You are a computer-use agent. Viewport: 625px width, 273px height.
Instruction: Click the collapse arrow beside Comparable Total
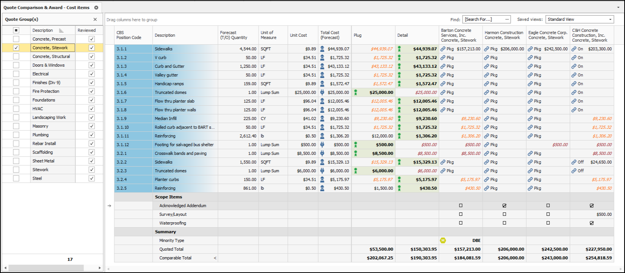click(x=215, y=258)
